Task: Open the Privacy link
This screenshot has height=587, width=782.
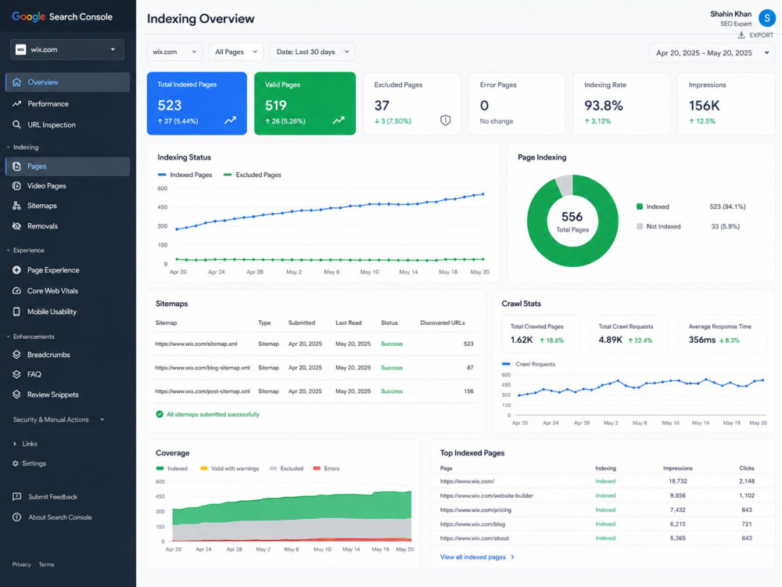Action: coord(21,564)
